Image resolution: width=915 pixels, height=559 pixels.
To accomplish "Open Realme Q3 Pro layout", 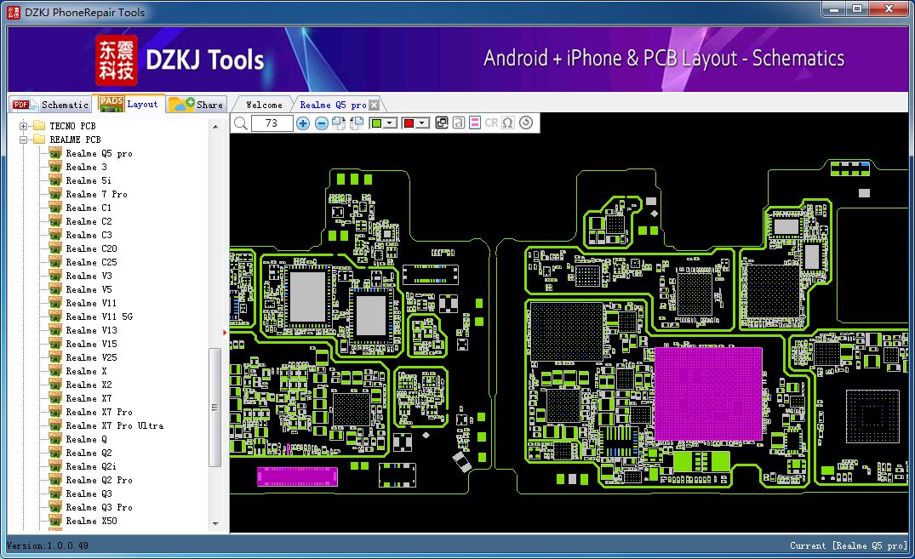I will tap(99, 507).
